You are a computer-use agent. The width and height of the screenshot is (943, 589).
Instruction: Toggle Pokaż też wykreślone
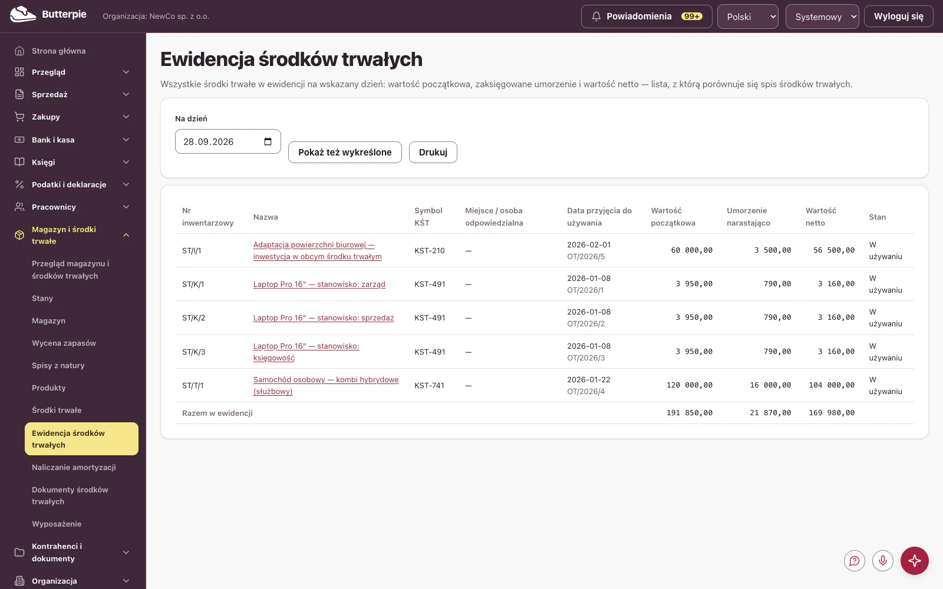coord(345,152)
